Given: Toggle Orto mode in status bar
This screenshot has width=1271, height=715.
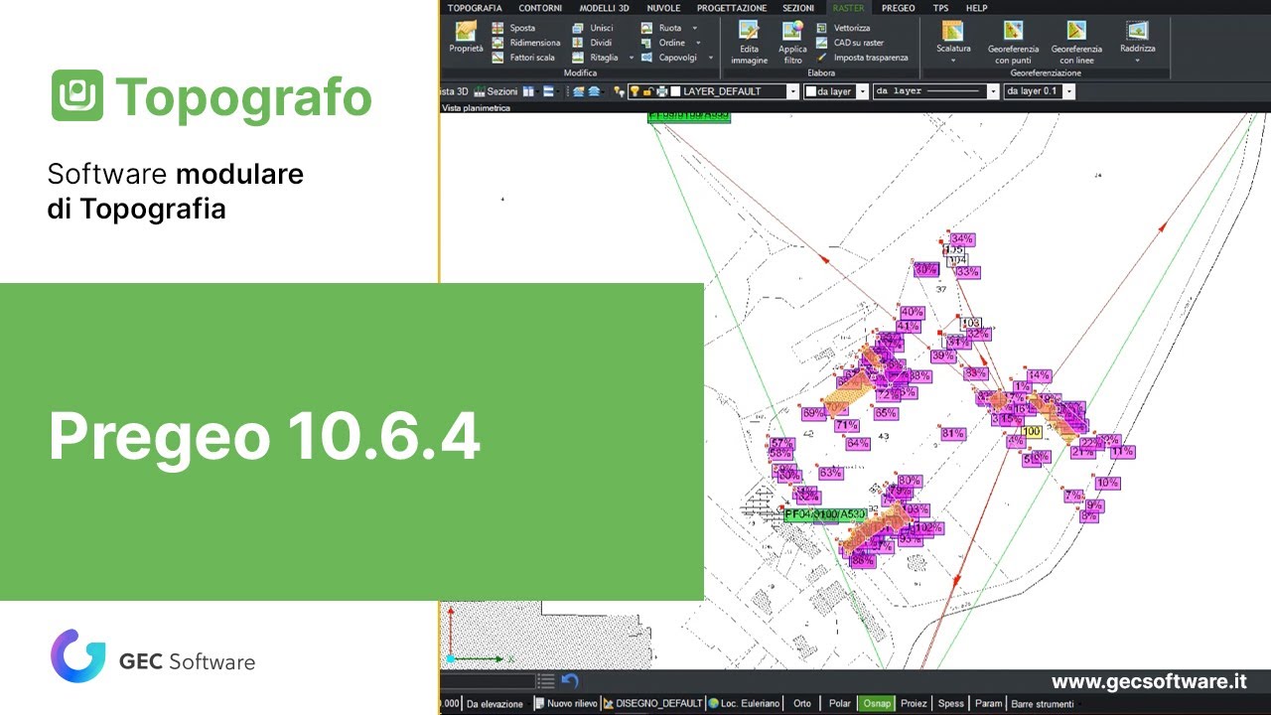Looking at the screenshot, I should [x=802, y=703].
